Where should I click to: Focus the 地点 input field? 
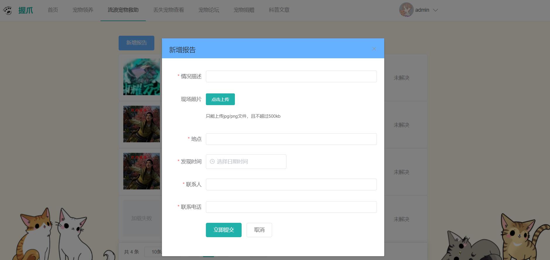[x=291, y=139]
